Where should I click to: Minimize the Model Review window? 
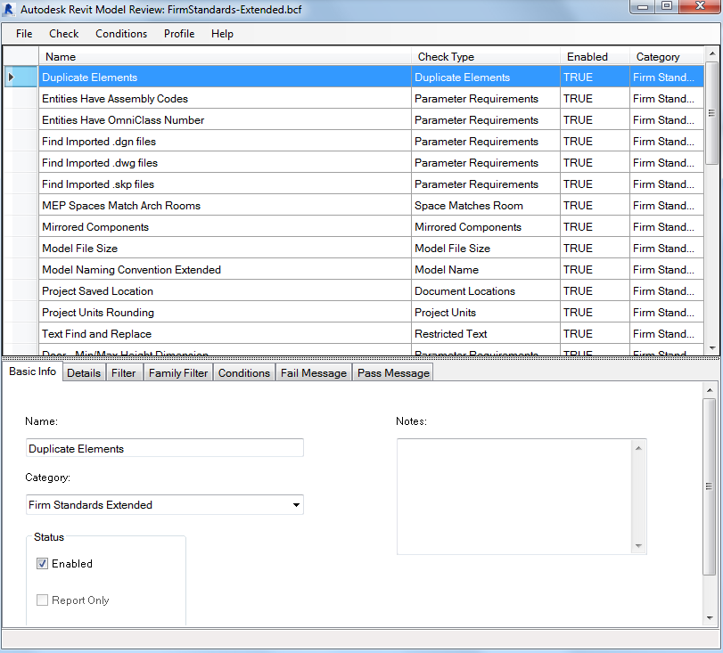tap(643, 6)
